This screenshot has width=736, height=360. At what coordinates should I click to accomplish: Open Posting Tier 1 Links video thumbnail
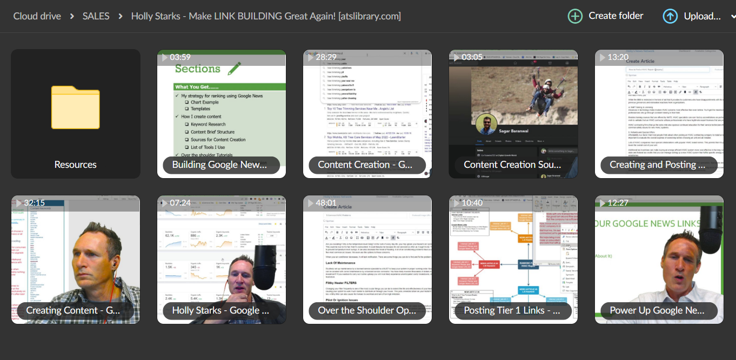[x=513, y=260]
